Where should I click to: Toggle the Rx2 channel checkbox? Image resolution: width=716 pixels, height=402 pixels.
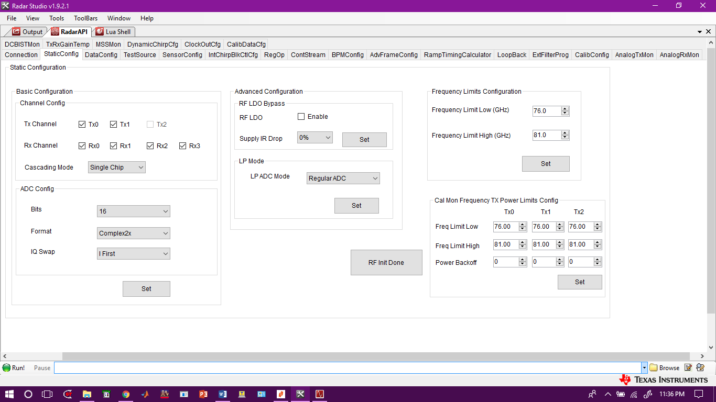click(150, 146)
